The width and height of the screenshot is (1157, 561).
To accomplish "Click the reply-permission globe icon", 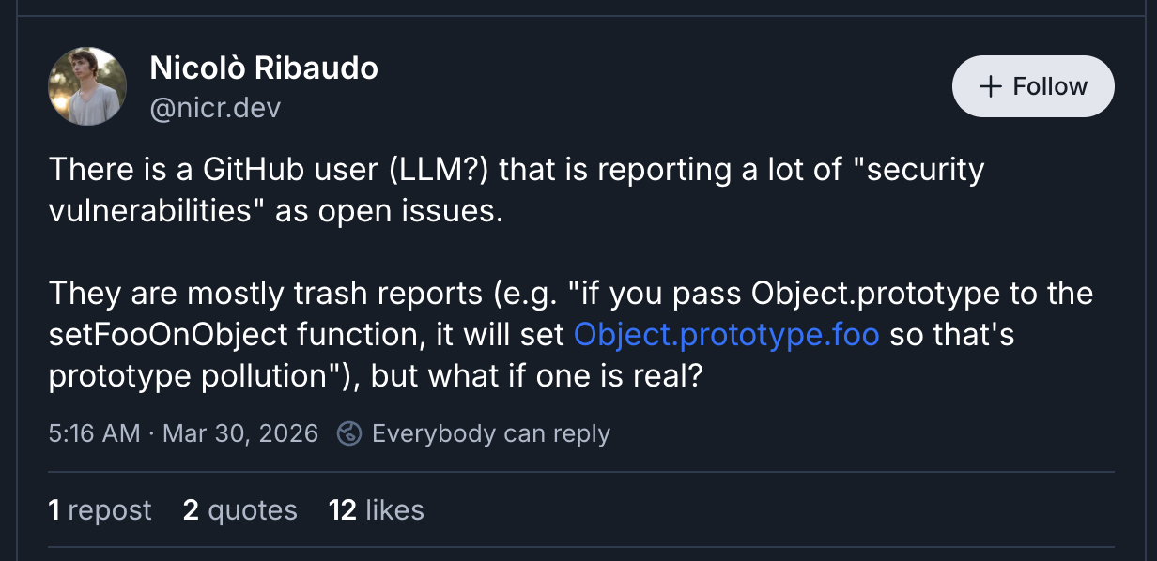I will pyautogui.click(x=349, y=433).
